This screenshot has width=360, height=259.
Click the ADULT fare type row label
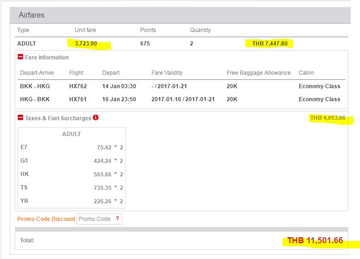point(26,43)
